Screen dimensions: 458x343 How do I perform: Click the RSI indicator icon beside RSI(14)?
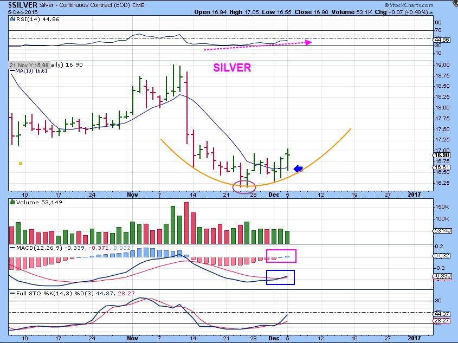click(12, 20)
